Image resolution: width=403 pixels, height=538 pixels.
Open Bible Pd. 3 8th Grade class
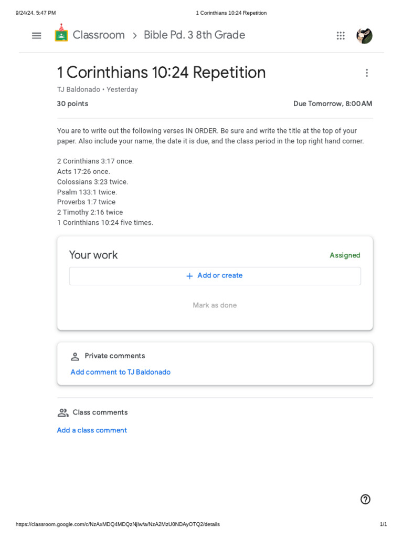pos(194,35)
